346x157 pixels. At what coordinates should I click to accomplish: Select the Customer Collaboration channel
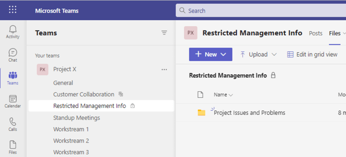point(84,94)
